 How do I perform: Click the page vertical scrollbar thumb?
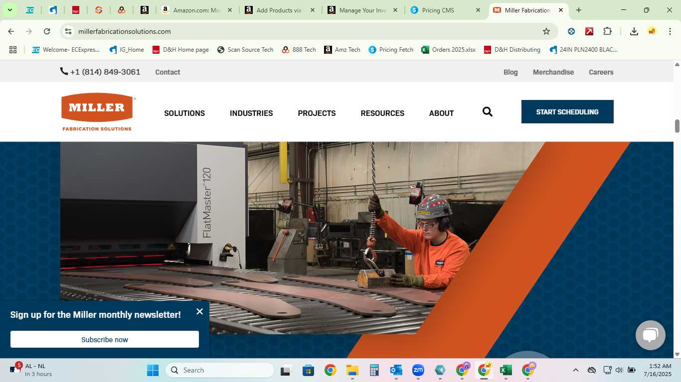coord(677,126)
